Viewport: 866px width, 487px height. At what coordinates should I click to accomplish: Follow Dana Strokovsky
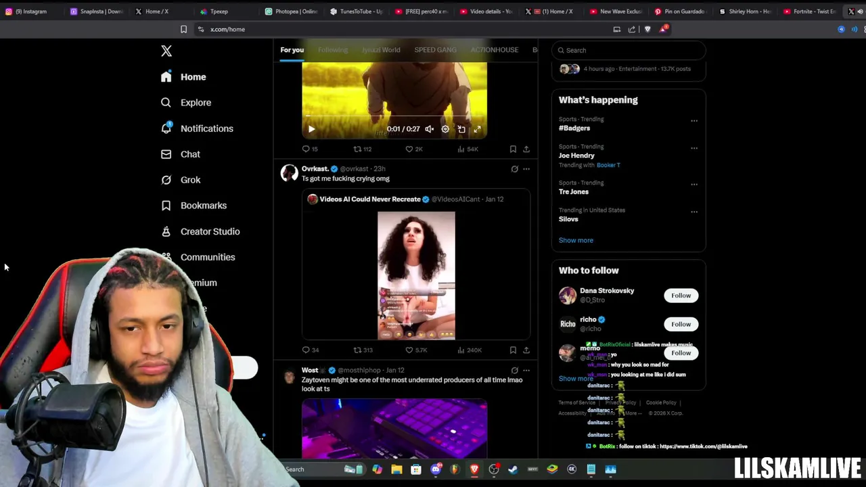[x=681, y=296]
